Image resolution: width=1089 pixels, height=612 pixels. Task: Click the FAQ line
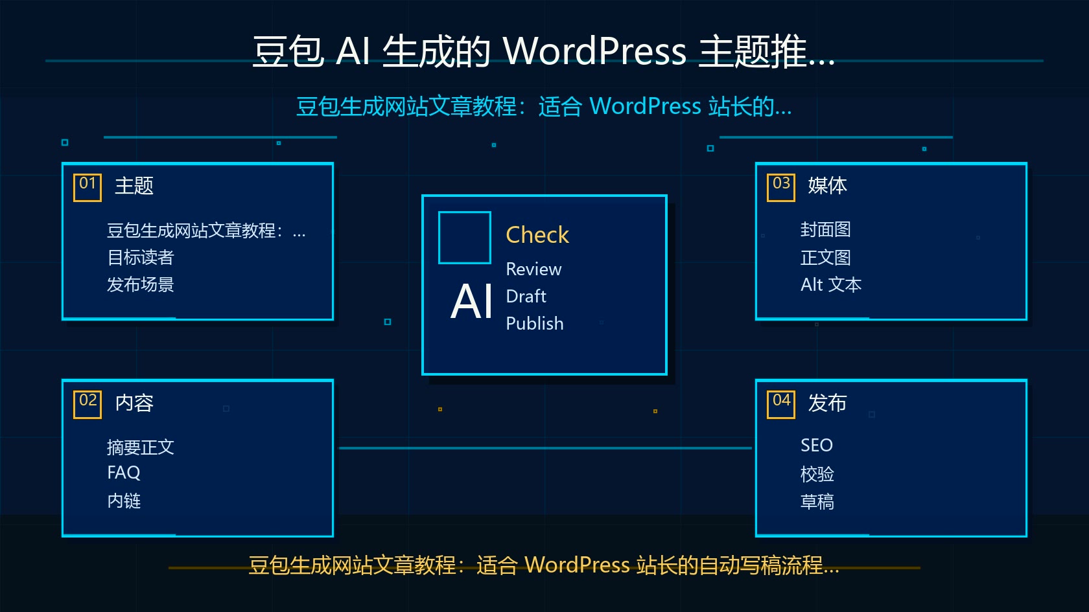[124, 473]
